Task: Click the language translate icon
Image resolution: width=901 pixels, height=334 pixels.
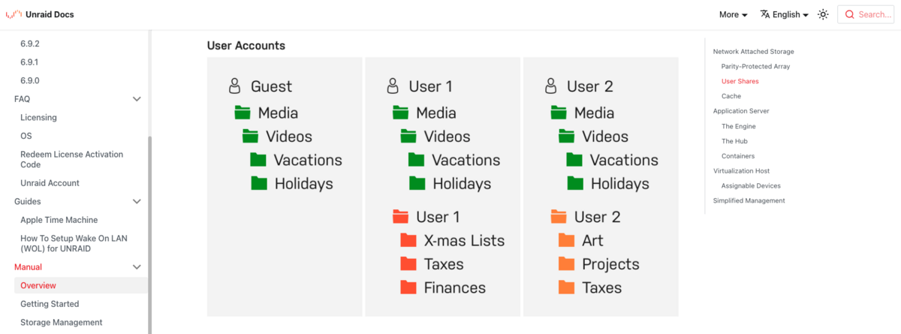Action: point(765,14)
